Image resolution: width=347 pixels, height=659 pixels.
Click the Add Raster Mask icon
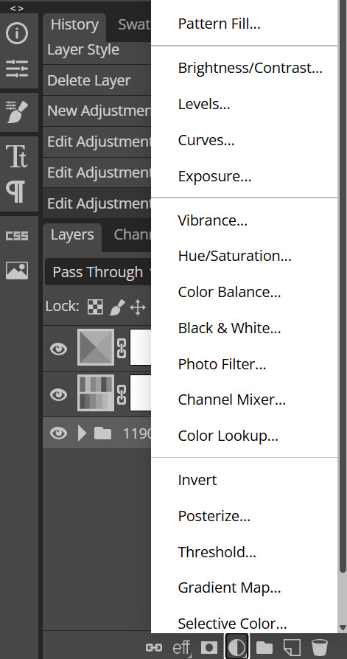(x=208, y=648)
